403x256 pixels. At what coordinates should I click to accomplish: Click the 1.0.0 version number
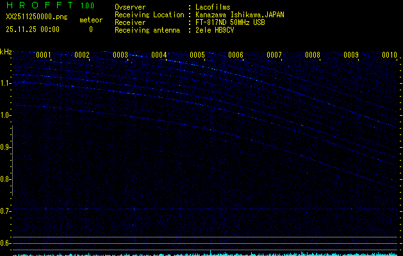(88, 6)
